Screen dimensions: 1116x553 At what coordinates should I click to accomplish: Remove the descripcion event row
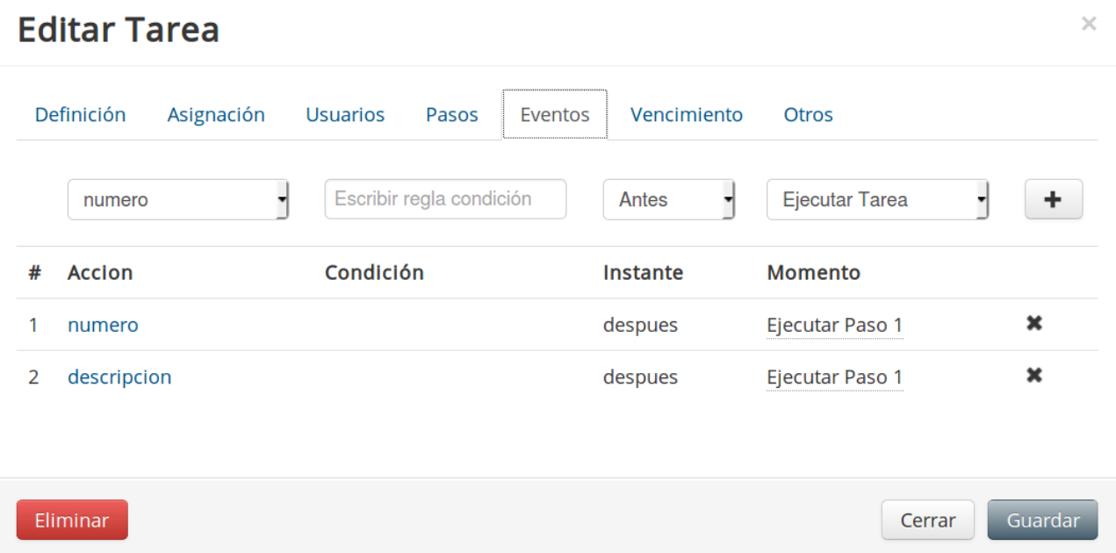pyautogui.click(x=1034, y=376)
